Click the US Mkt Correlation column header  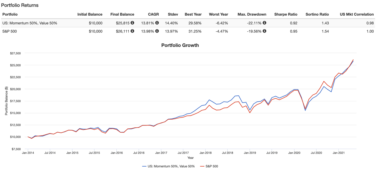[357, 14]
